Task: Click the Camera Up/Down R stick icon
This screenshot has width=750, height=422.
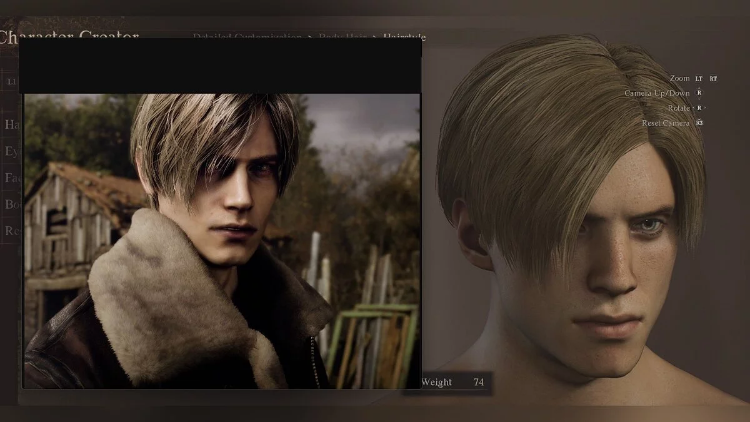Action: click(x=699, y=93)
